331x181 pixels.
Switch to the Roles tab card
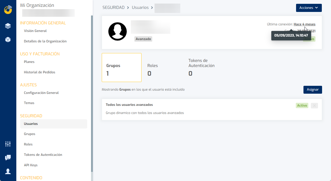coord(152,69)
